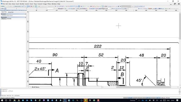Toggle SH indicator in status bar
This screenshot has height=102, width=181.
coord(160,98)
